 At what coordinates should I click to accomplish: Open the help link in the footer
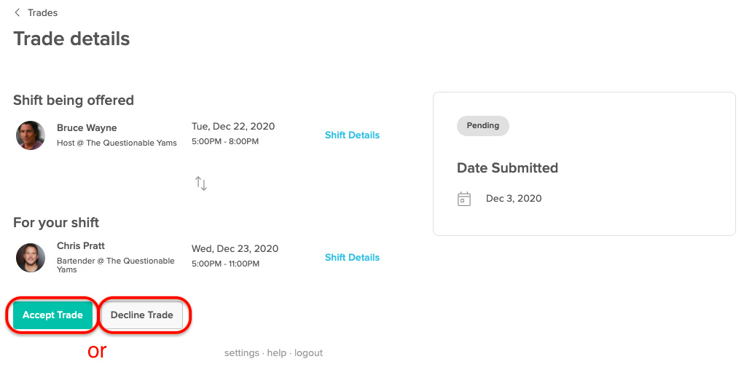click(277, 353)
